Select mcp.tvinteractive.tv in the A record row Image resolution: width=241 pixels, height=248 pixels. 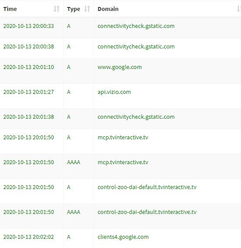click(123, 138)
